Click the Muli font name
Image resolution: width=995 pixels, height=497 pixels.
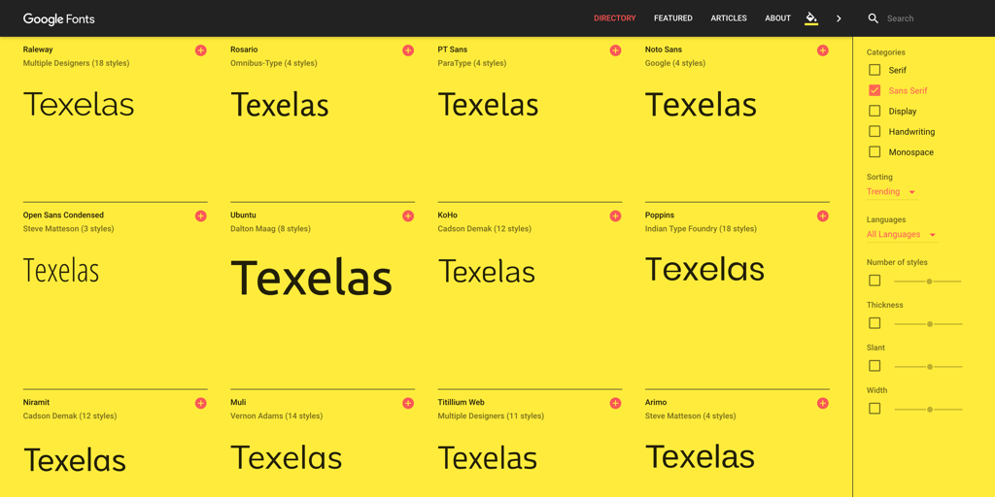pyautogui.click(x=238, y=403)
